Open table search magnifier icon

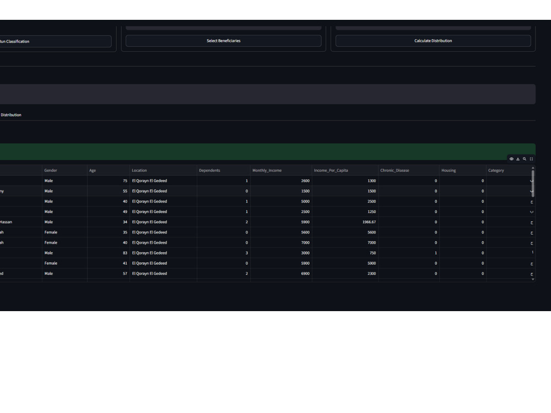coord(525,159)
